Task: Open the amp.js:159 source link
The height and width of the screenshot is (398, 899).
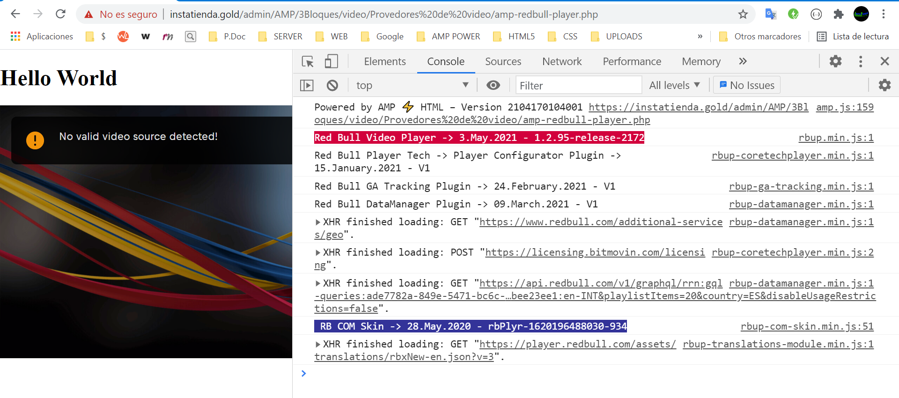Action: click(845, 107)
